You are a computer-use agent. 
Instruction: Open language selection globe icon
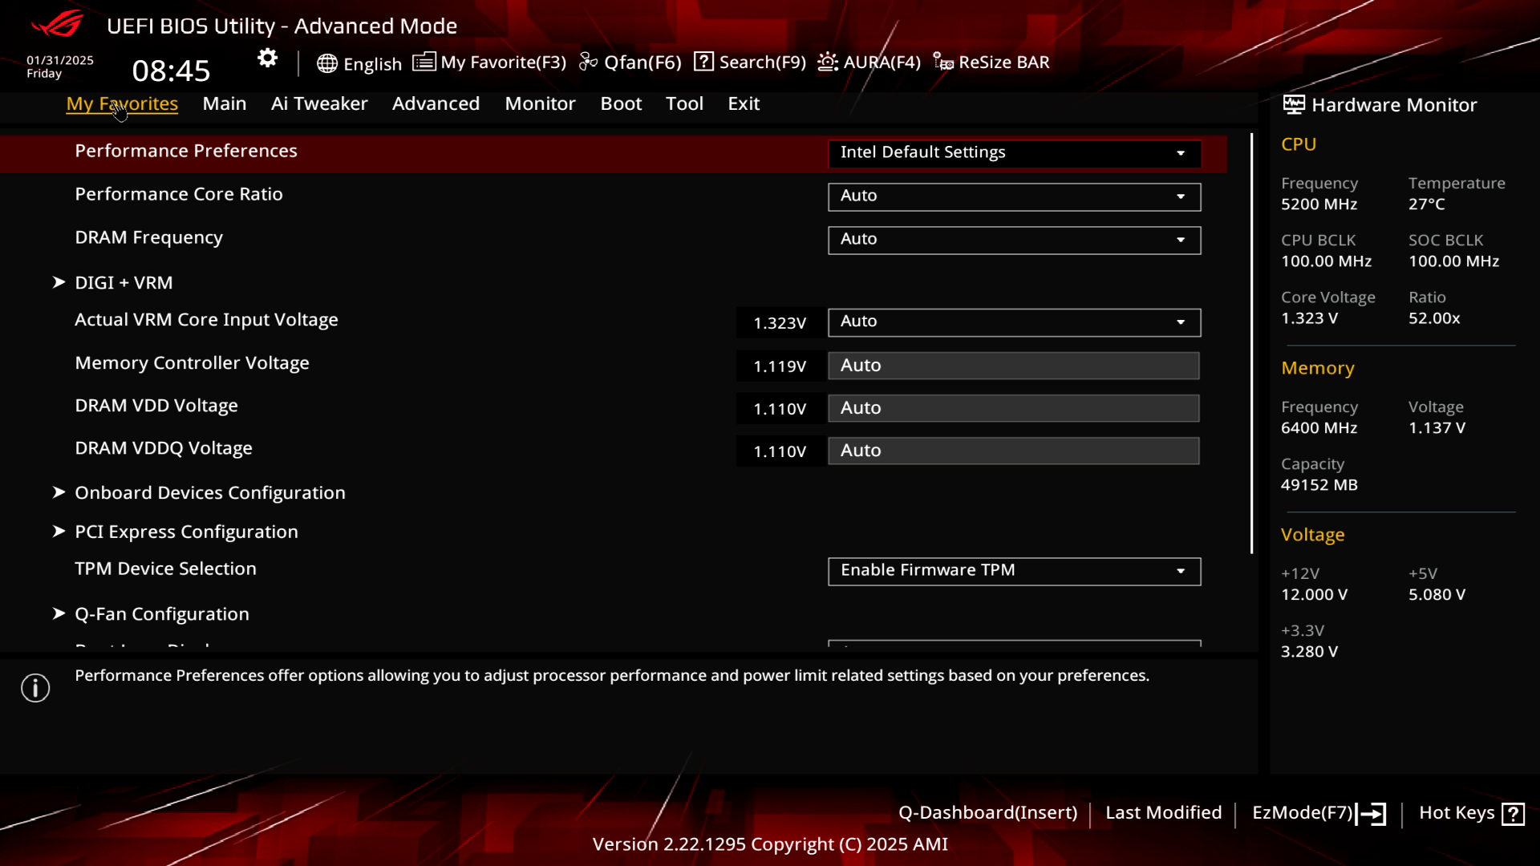tap(326, 63)
